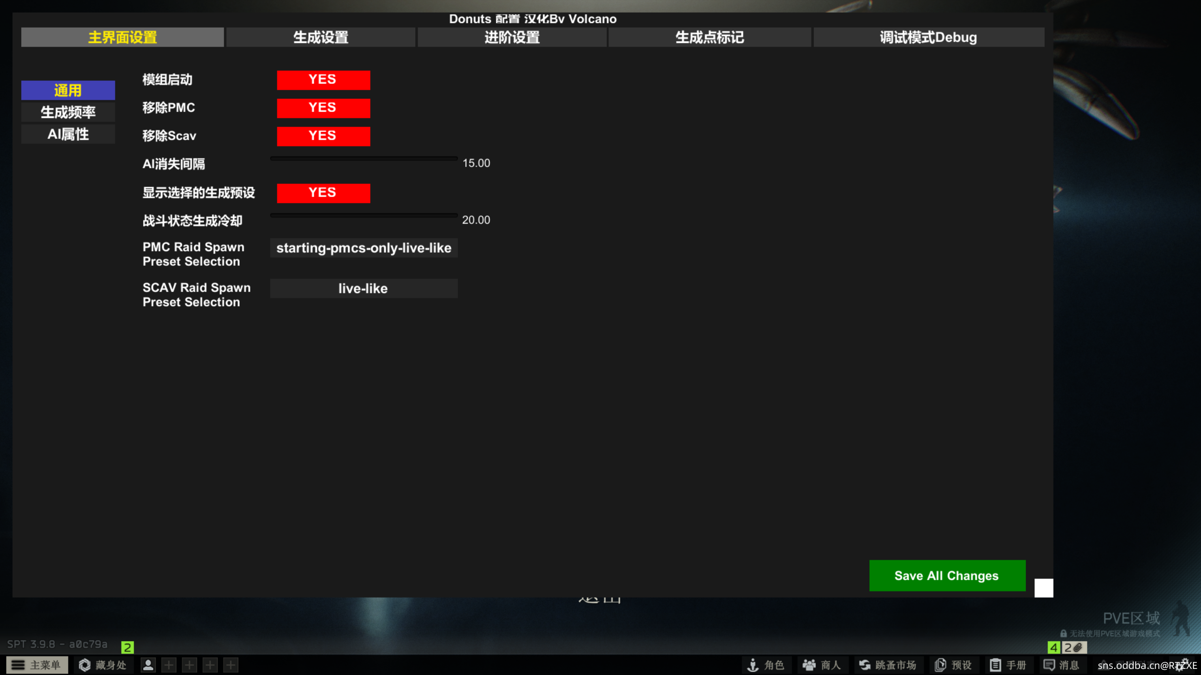The height and width of the screenshot is (675, 1201).
Task: Click the AI消失间隔 slider track
Action: 364,159
